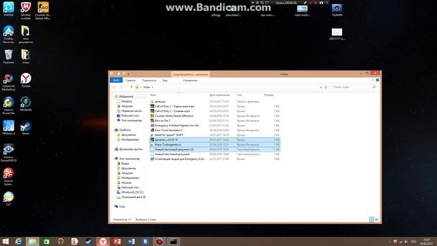Open the address bar history dropdown
This screenshot has width=437, height=246.
coord(320,87)
